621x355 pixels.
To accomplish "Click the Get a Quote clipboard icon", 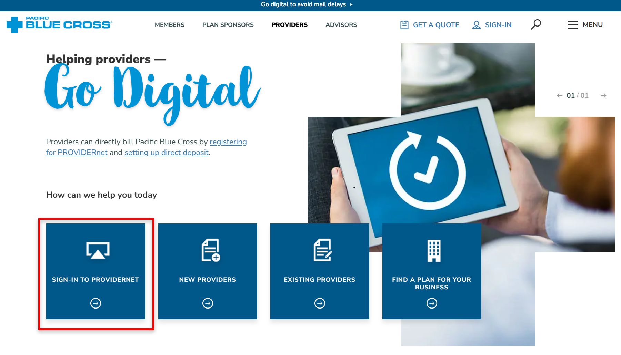I will [x=404, y=25].
